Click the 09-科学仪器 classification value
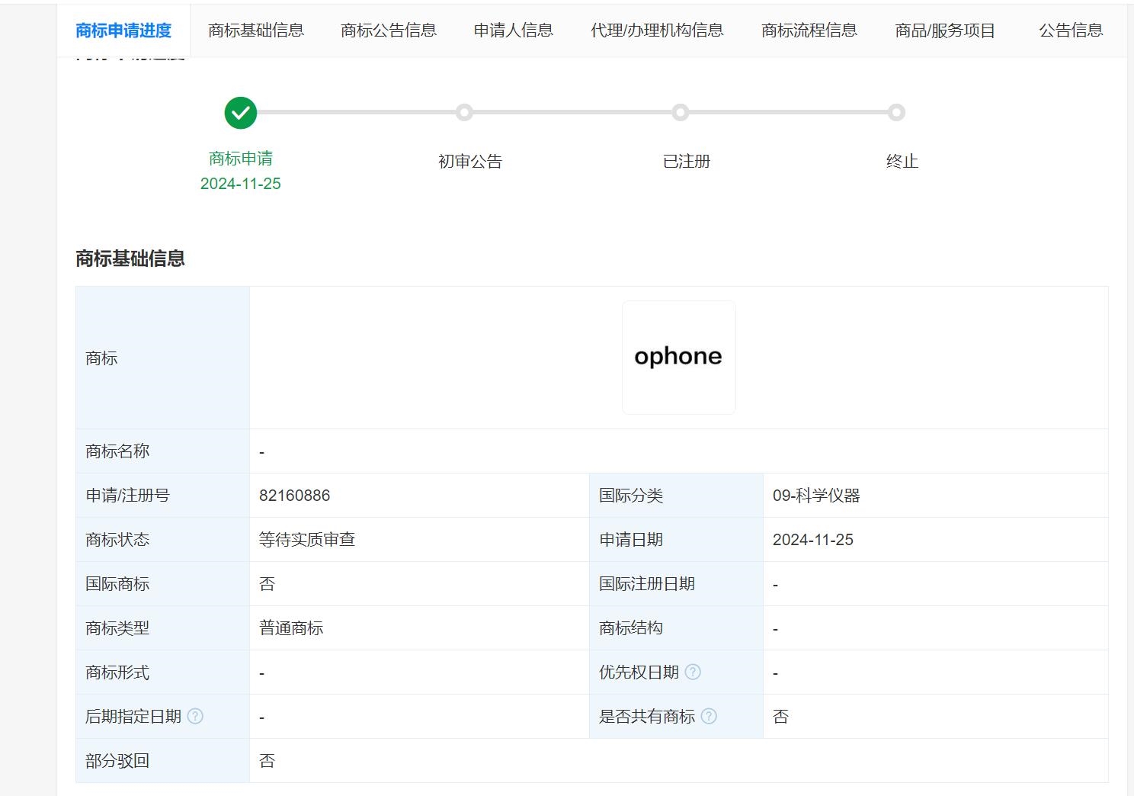This screenshot has width=1134, height=796. point(816,496)
